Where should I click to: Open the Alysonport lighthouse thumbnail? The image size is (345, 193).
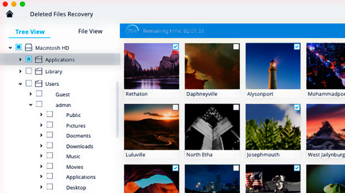273,66
